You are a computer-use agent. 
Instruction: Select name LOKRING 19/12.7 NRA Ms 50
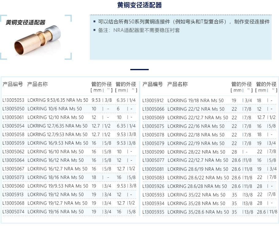[57, 203]
